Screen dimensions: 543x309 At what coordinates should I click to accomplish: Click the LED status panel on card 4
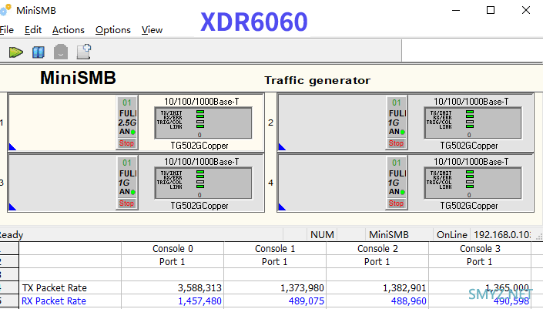[473, 183]
